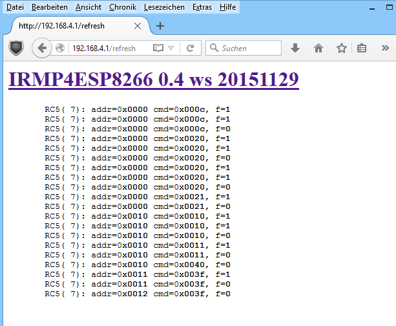Image resolution: width=396 pixels, height=326 pixels.
Task: Click the globe site identity icon
Action: coord(60,48)
